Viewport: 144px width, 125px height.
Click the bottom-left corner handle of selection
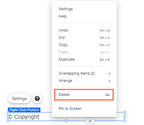[8, 121]
